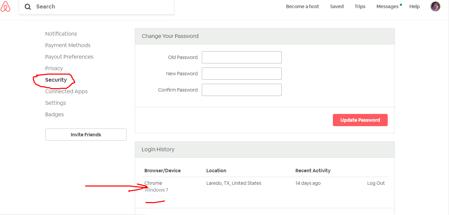This screenshot has height=215, width=449.
Task: Select Badges in the sidebar
Action: coord(55,114)
